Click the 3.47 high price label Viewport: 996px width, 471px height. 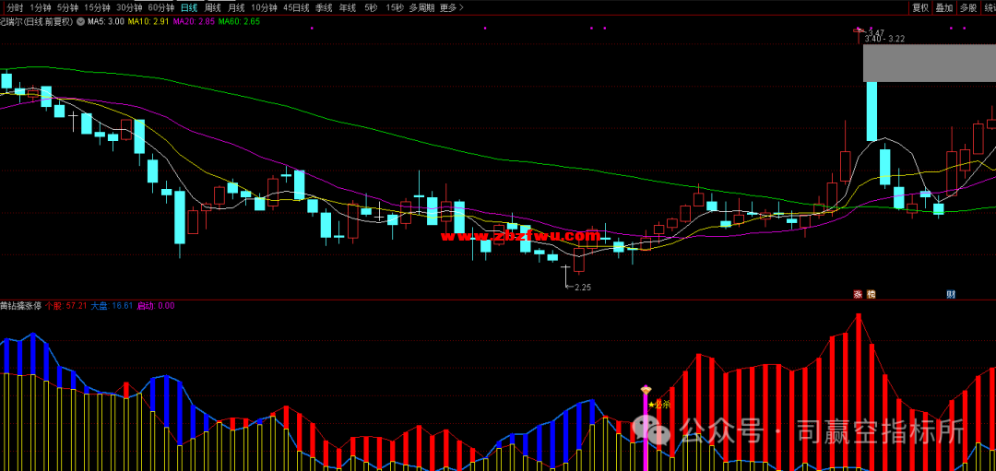tap(876, 32)
